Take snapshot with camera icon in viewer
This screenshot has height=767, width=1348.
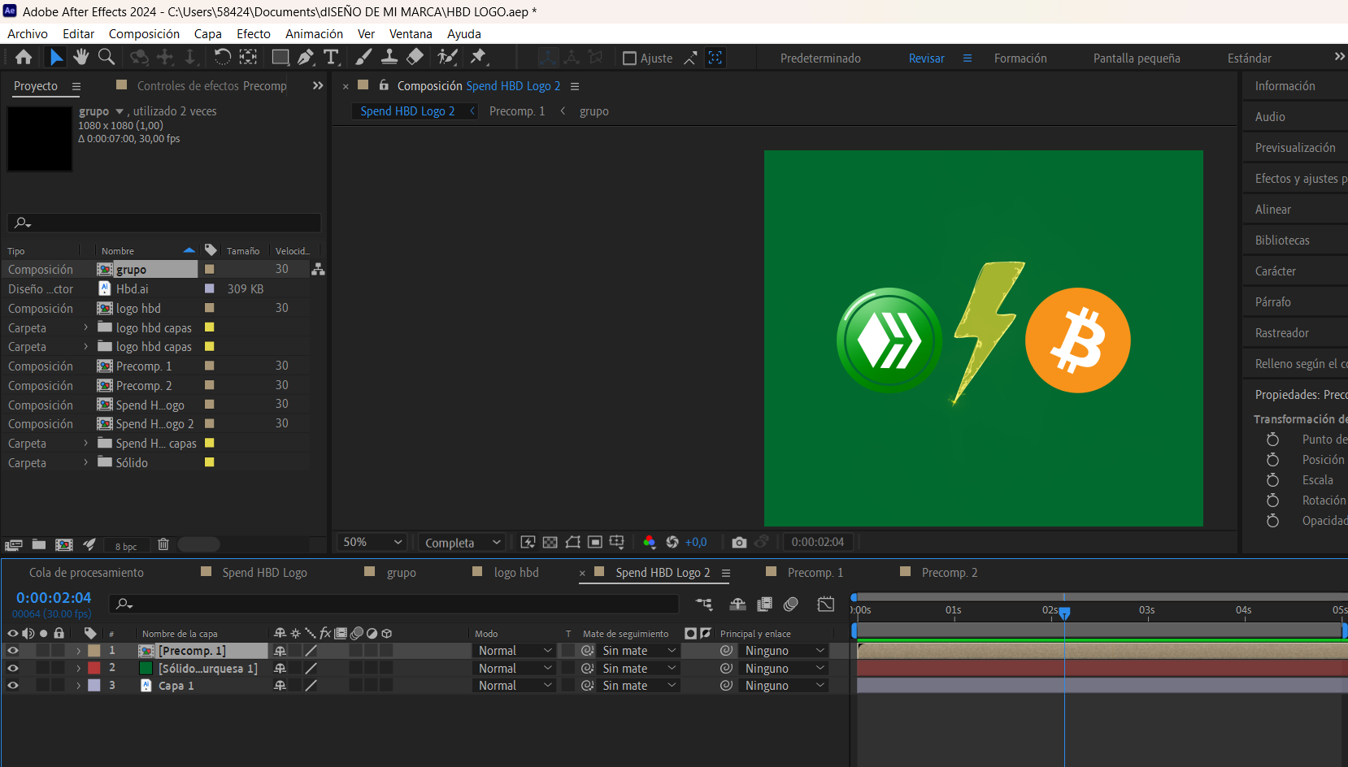click(x=739, y=542)
